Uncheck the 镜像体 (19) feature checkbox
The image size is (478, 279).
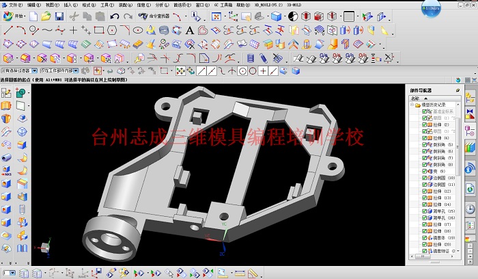click(x=424, y=238)
